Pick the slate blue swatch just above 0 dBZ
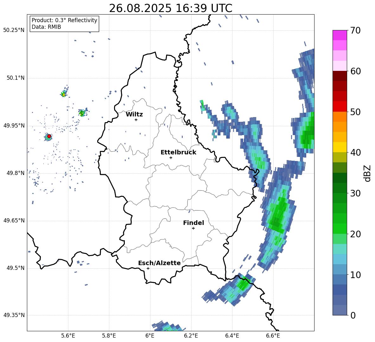Screen dimensions: 375x342 tap(340, 310)
